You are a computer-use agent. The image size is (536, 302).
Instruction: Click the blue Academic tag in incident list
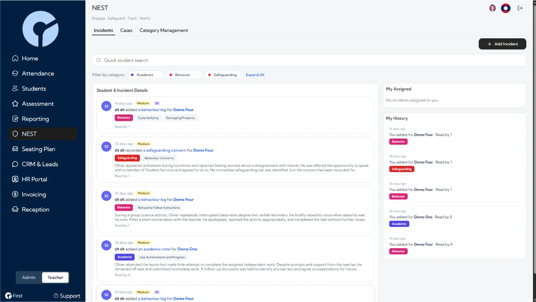124,257
